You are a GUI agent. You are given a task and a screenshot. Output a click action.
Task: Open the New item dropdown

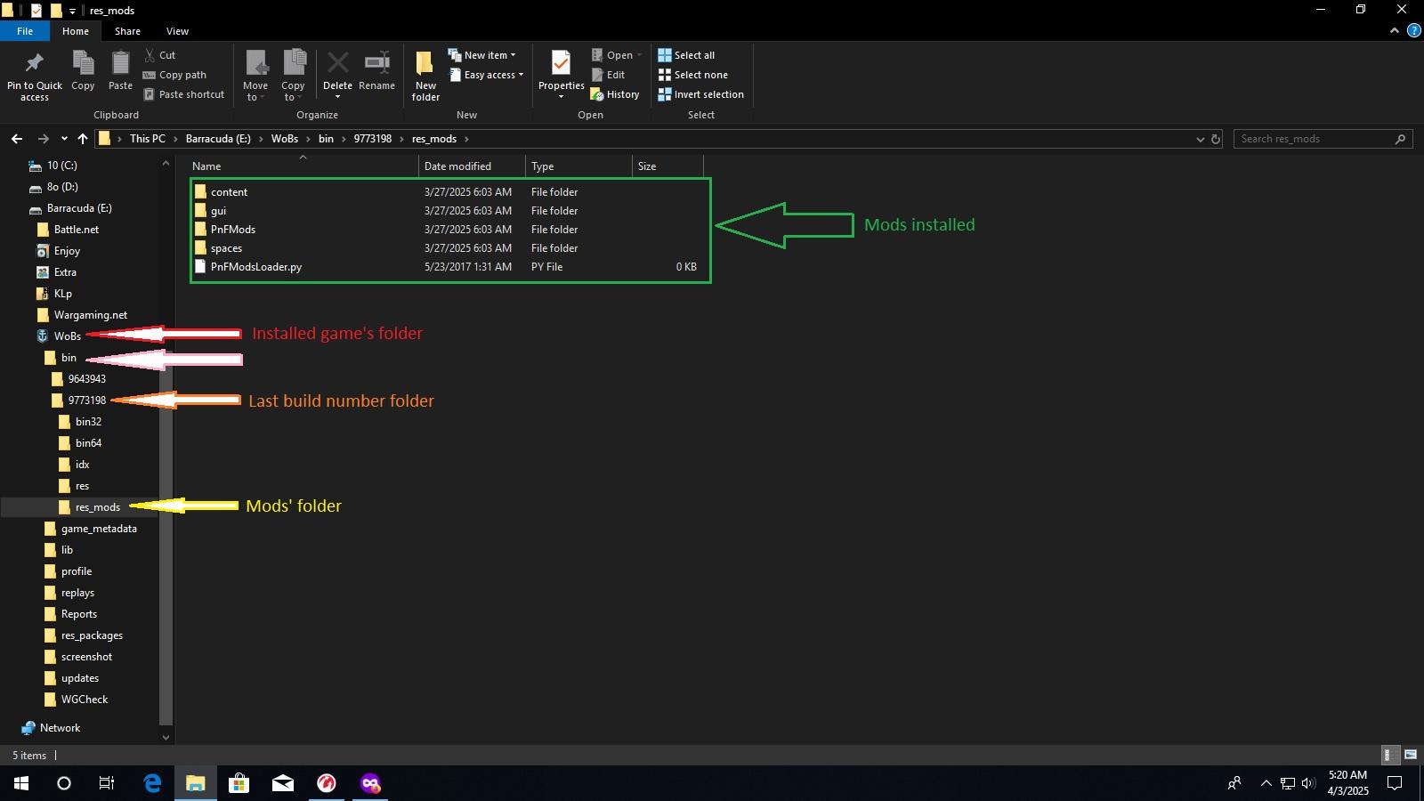(x=481, y=55)
